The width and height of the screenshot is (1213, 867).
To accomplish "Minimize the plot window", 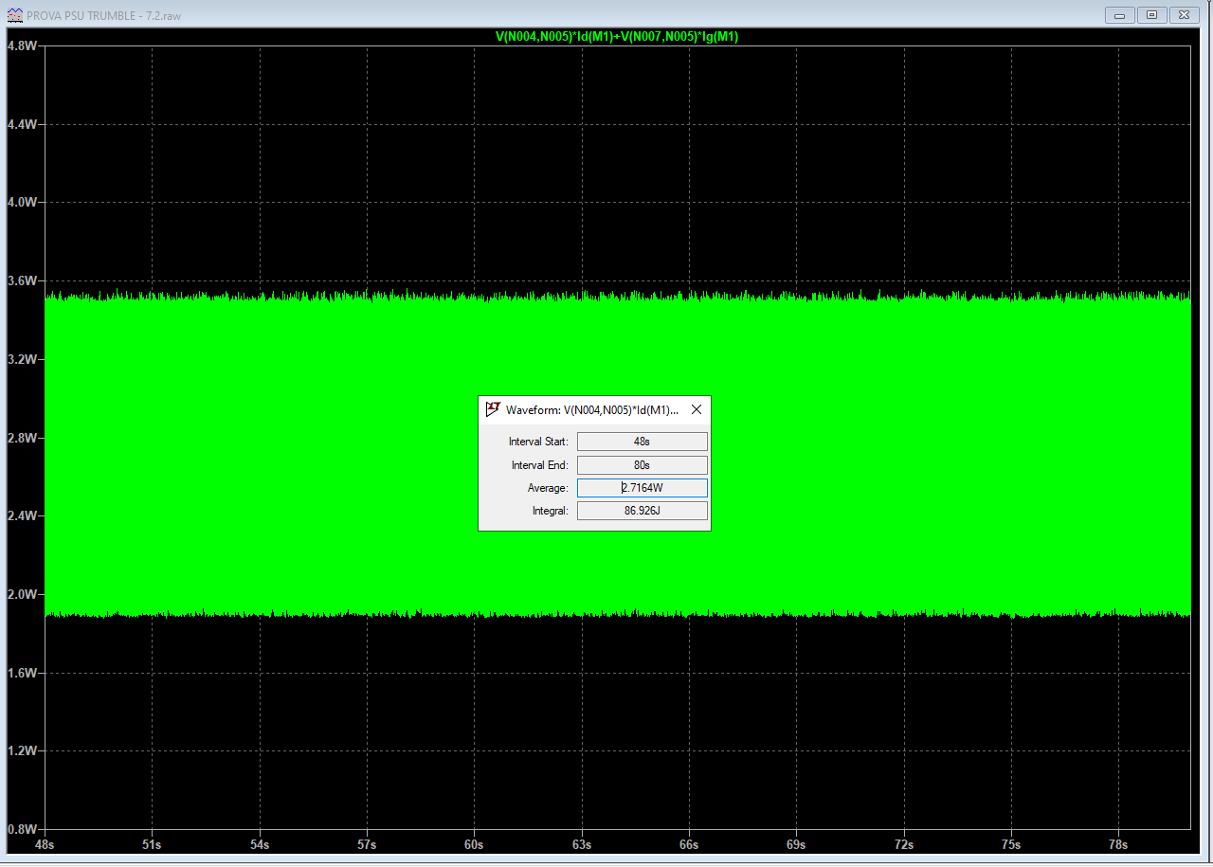I will 1120,15.
